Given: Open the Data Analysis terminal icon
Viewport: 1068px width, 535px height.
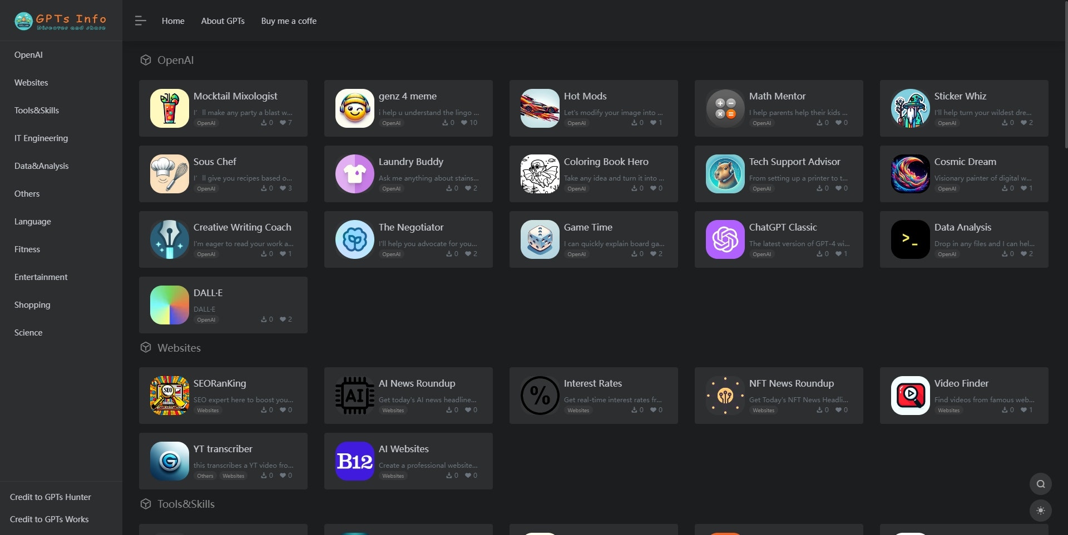Looking at the screenshot, I should click(x=911, y=239).
